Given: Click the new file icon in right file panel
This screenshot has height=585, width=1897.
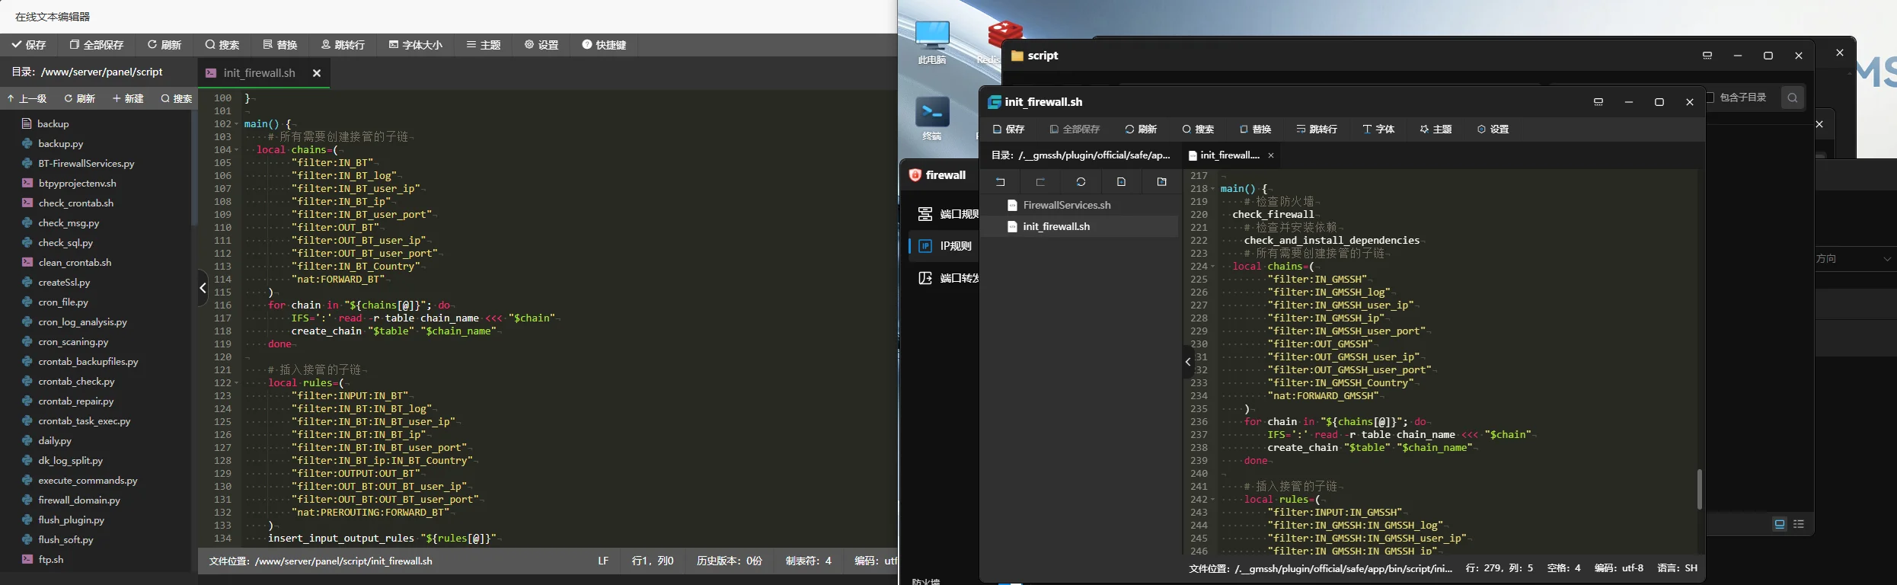Looking at the screenshot, I should click(x=1121, y=182).
